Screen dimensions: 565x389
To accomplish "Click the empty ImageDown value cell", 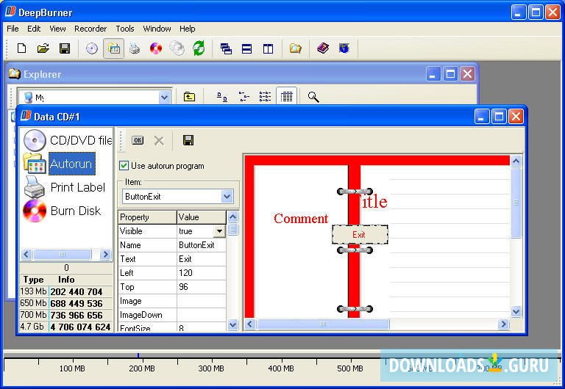I will (x=202, y=315).
